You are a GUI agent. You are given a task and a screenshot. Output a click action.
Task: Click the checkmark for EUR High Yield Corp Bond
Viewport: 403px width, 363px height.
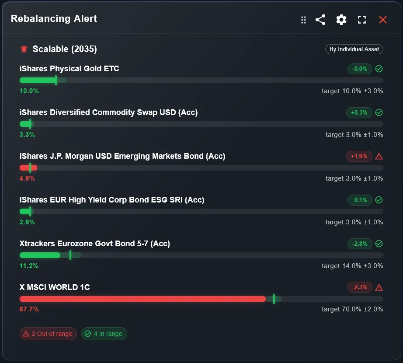tap(379, 200)
